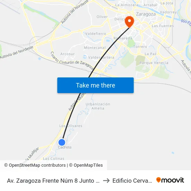The width and height of the screenshot is (191, 191).
Task: Click the Parque Venecia label
Action: click(154, 63)
